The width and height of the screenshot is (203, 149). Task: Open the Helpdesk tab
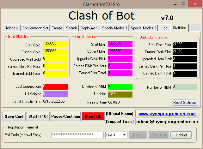pos(11,28)
